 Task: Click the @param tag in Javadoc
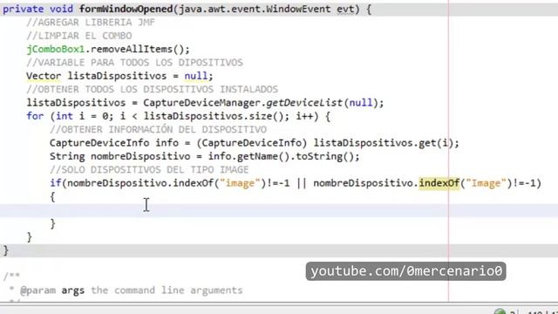37,290
